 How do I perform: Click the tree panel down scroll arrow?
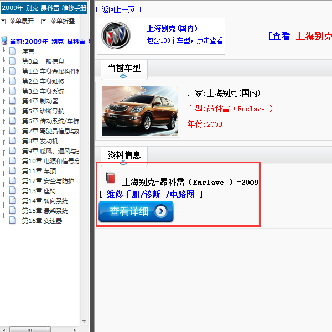pyautogui.click(x=84, y=321)
